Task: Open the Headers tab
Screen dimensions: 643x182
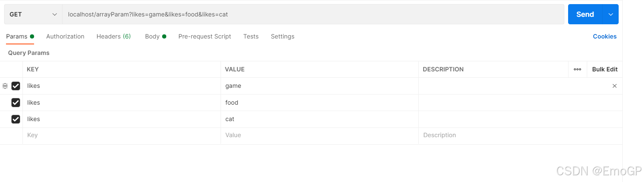Action: tap(113, 36)
